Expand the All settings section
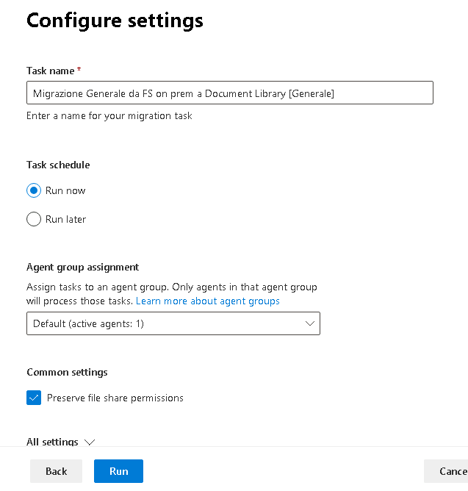Image resolution: width=468 pixels, height=491 pixels. tap(60, 442)
